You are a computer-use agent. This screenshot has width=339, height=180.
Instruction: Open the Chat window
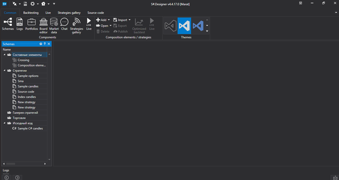pos(64,24)
